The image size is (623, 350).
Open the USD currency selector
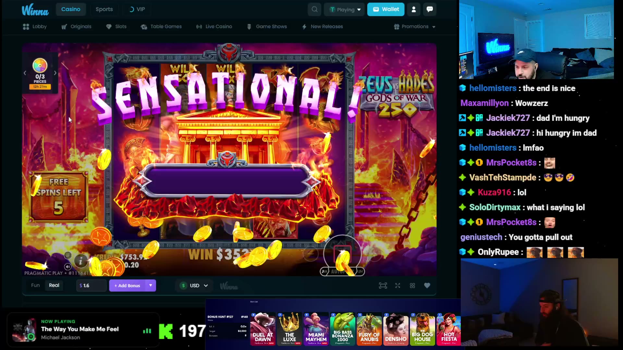[194, 286]
